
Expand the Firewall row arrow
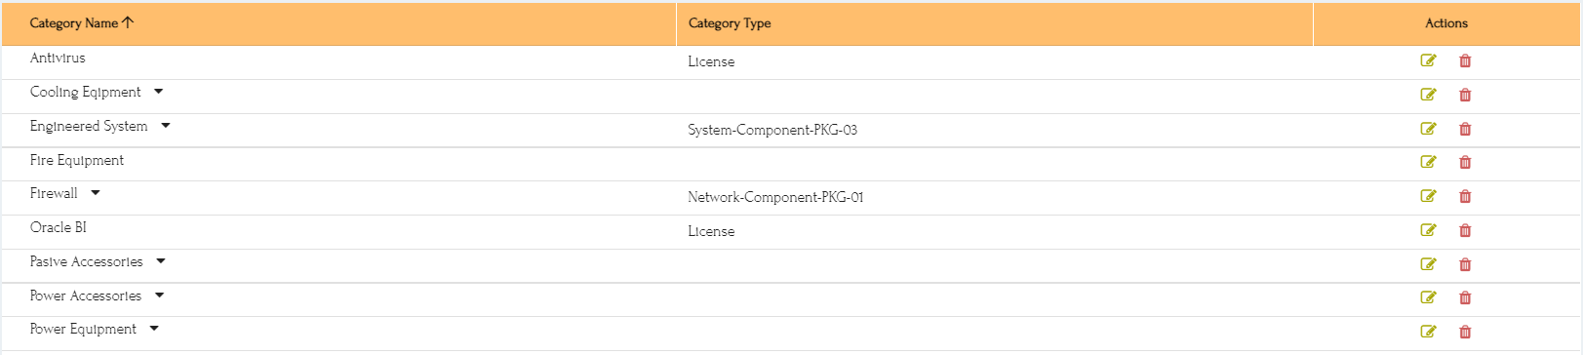(96, 193)
